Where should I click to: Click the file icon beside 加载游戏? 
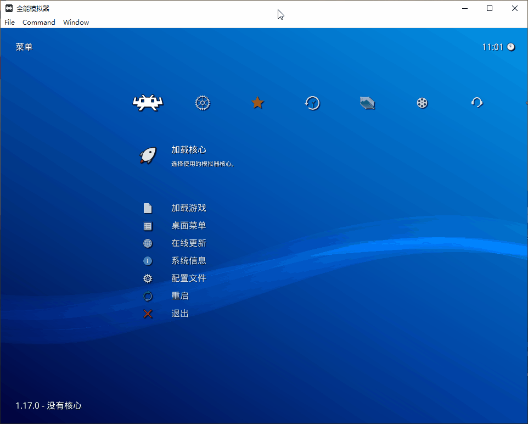pos(148,208)
